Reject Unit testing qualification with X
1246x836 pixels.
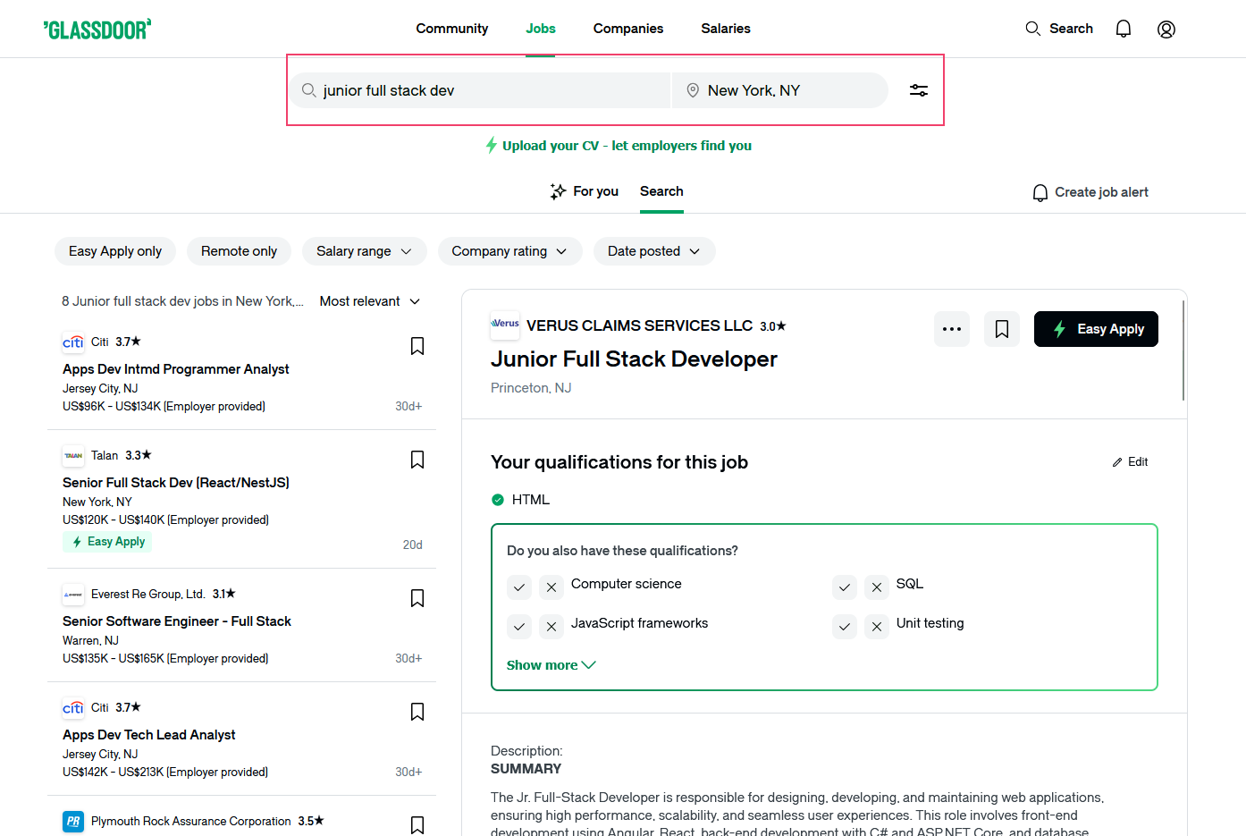click(877, 627)
